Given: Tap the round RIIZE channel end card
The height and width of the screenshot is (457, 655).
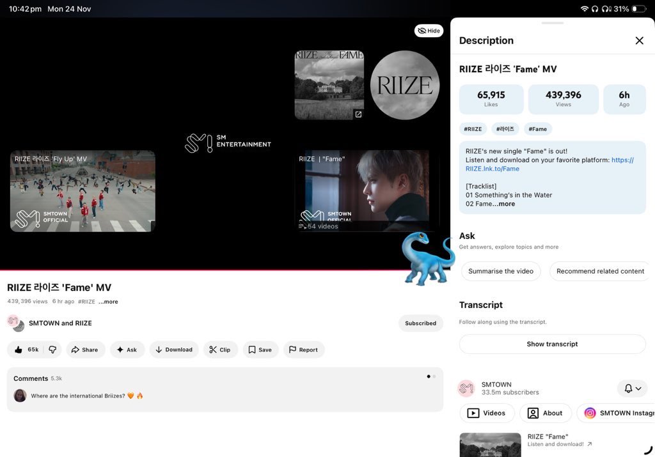Looking at the screenshot, I should coord(405,85).
